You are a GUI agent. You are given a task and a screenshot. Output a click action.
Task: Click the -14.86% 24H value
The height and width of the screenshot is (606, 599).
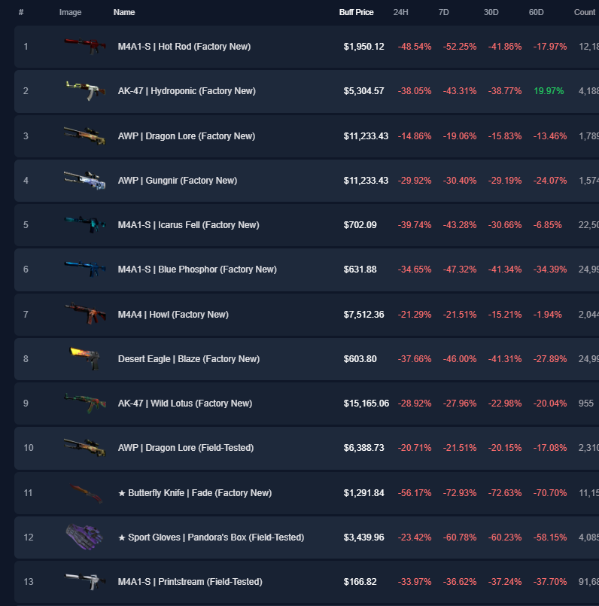click(415, 136)
